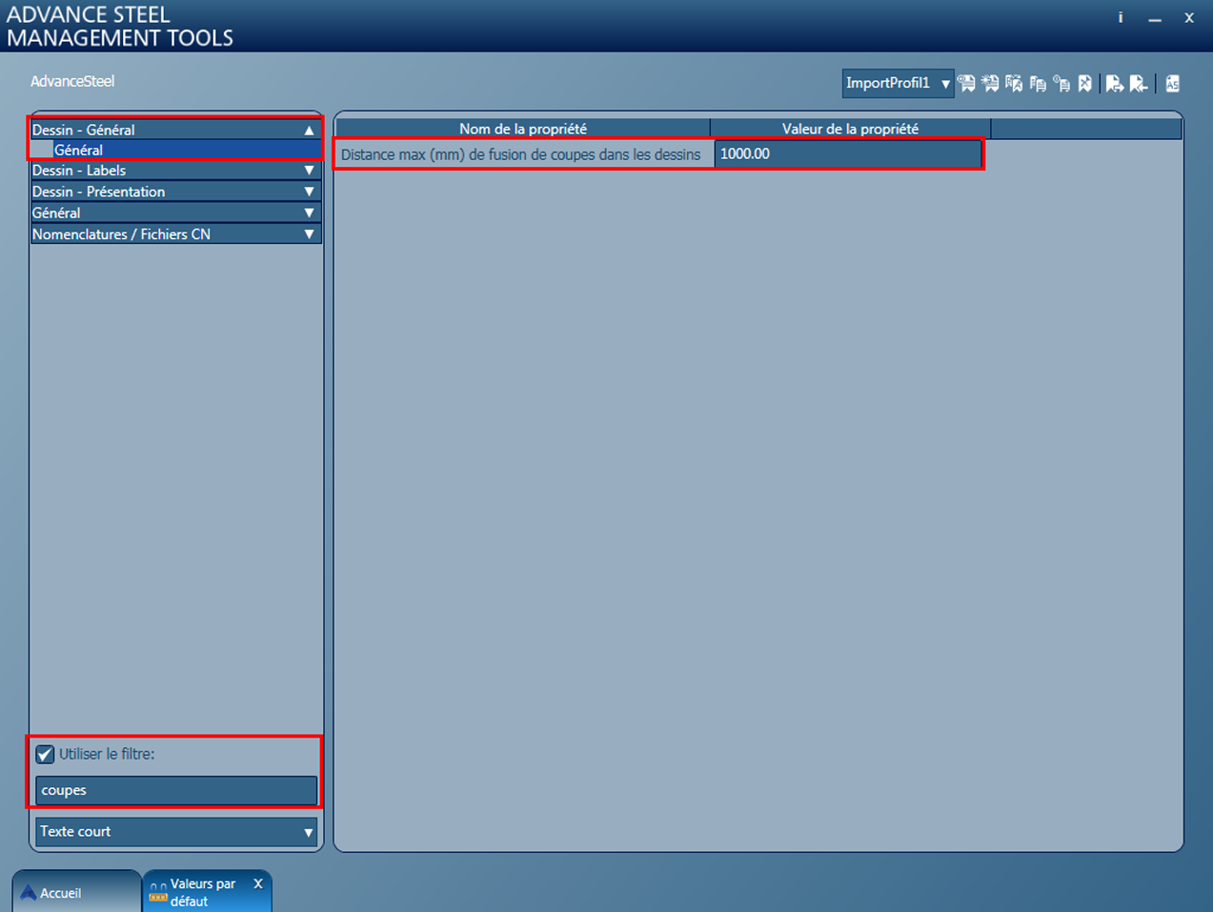The image size is (1213, 912).
Task: Close the Management Tools window
Action: pos(1189,17)
